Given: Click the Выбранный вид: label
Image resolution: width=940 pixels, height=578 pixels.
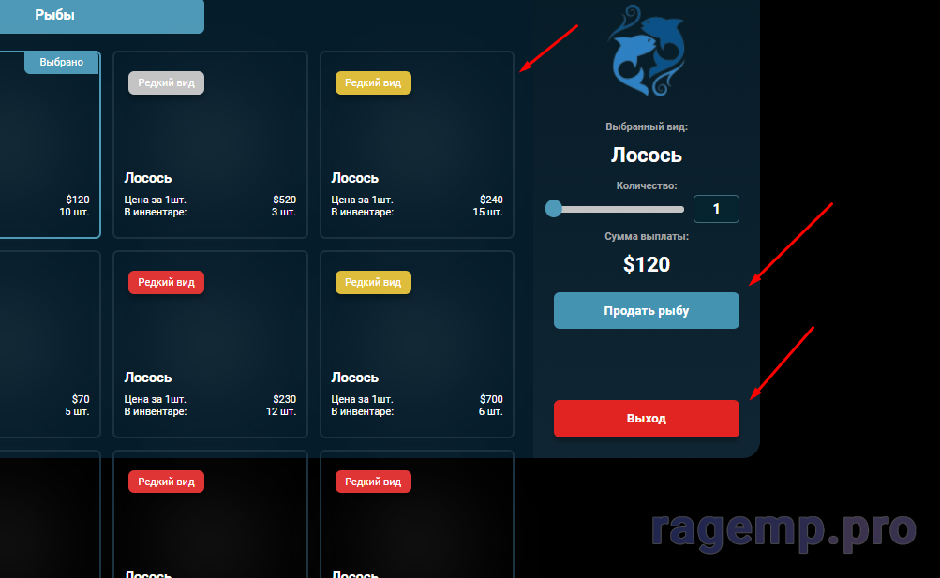Looking at the screenshot, I should pyautogui.click(x=647, y=127).
